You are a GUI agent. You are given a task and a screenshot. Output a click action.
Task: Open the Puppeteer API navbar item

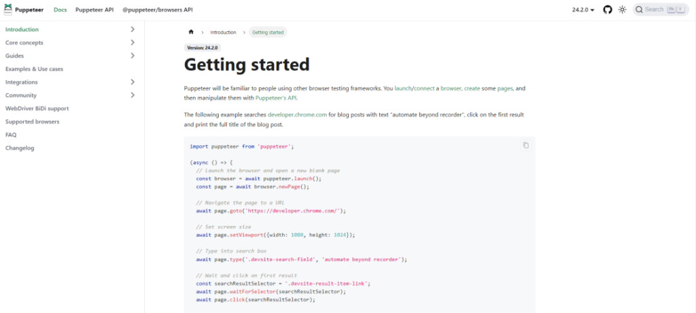coord(94,10)
